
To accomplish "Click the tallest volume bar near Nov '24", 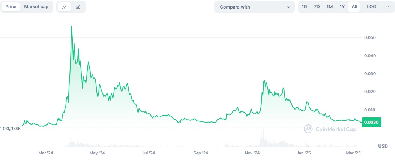I will click(x=264, y=138).
